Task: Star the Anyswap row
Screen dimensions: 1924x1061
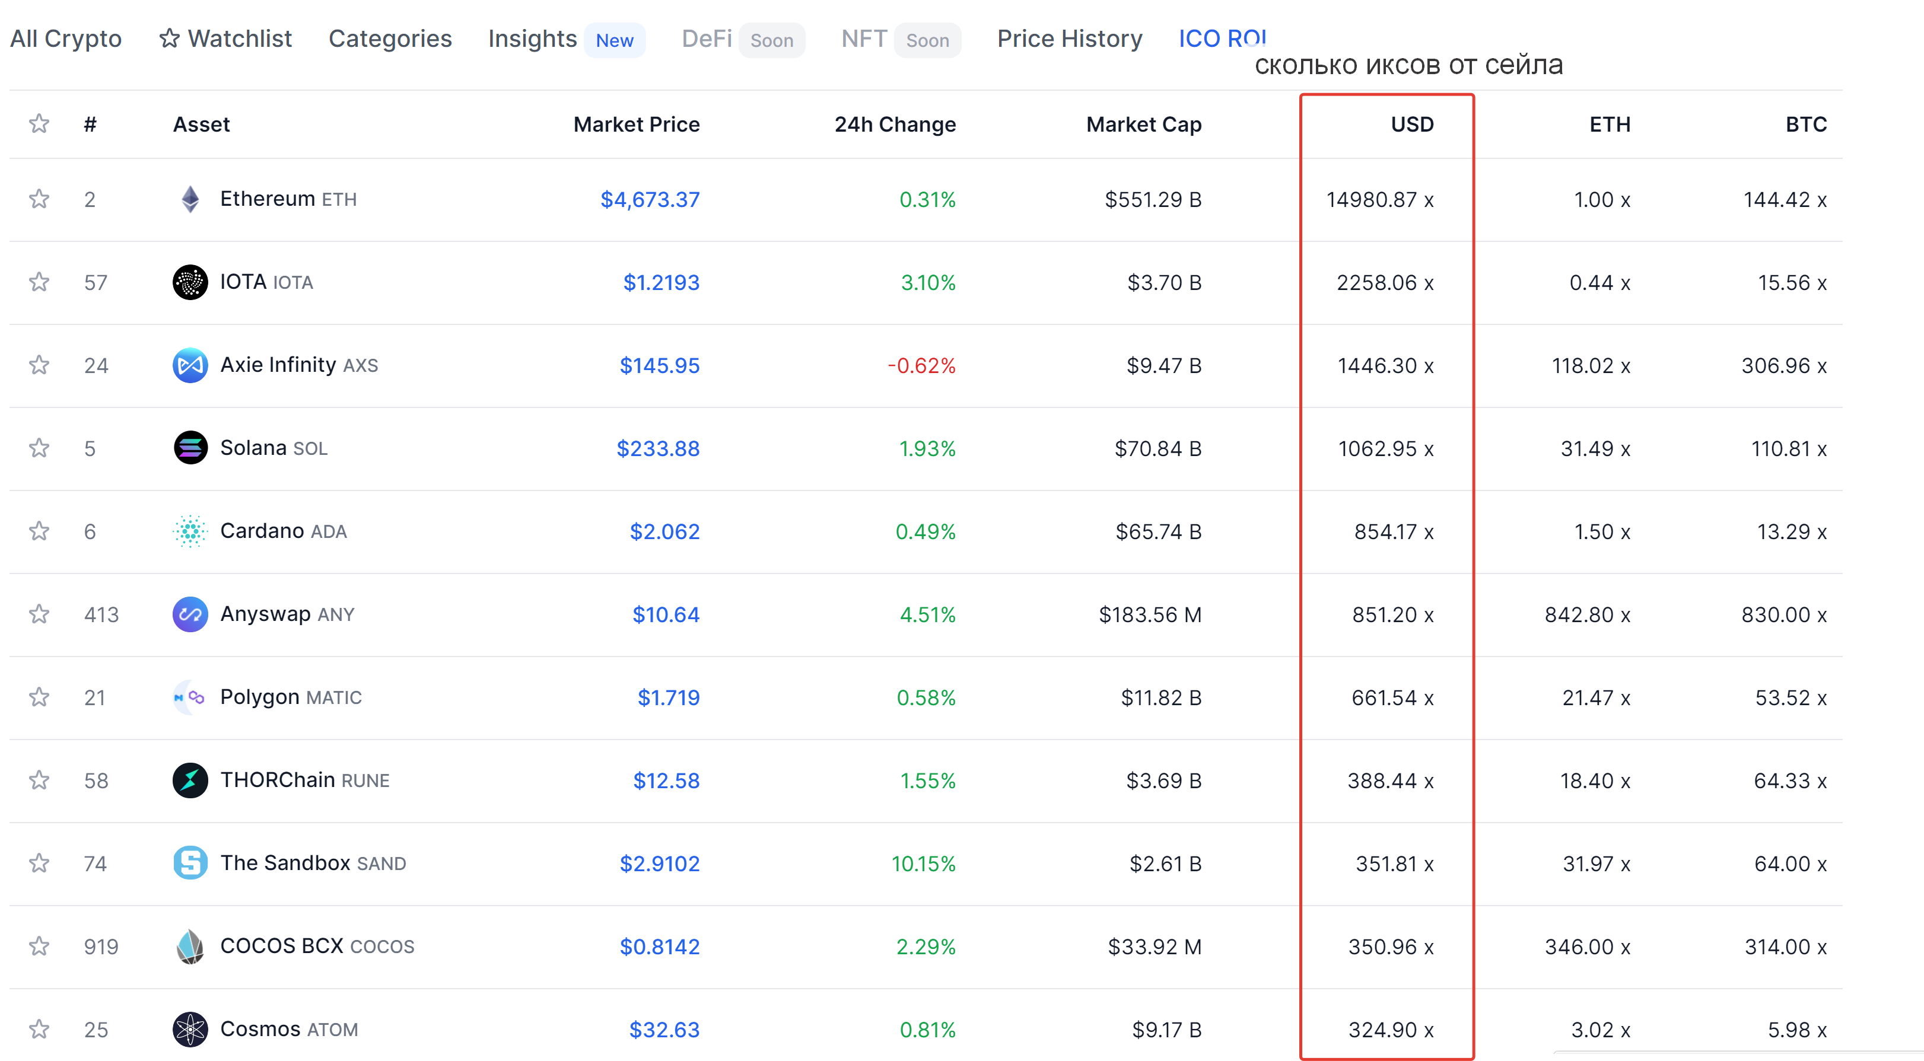Action: click(x=39, y=614)
